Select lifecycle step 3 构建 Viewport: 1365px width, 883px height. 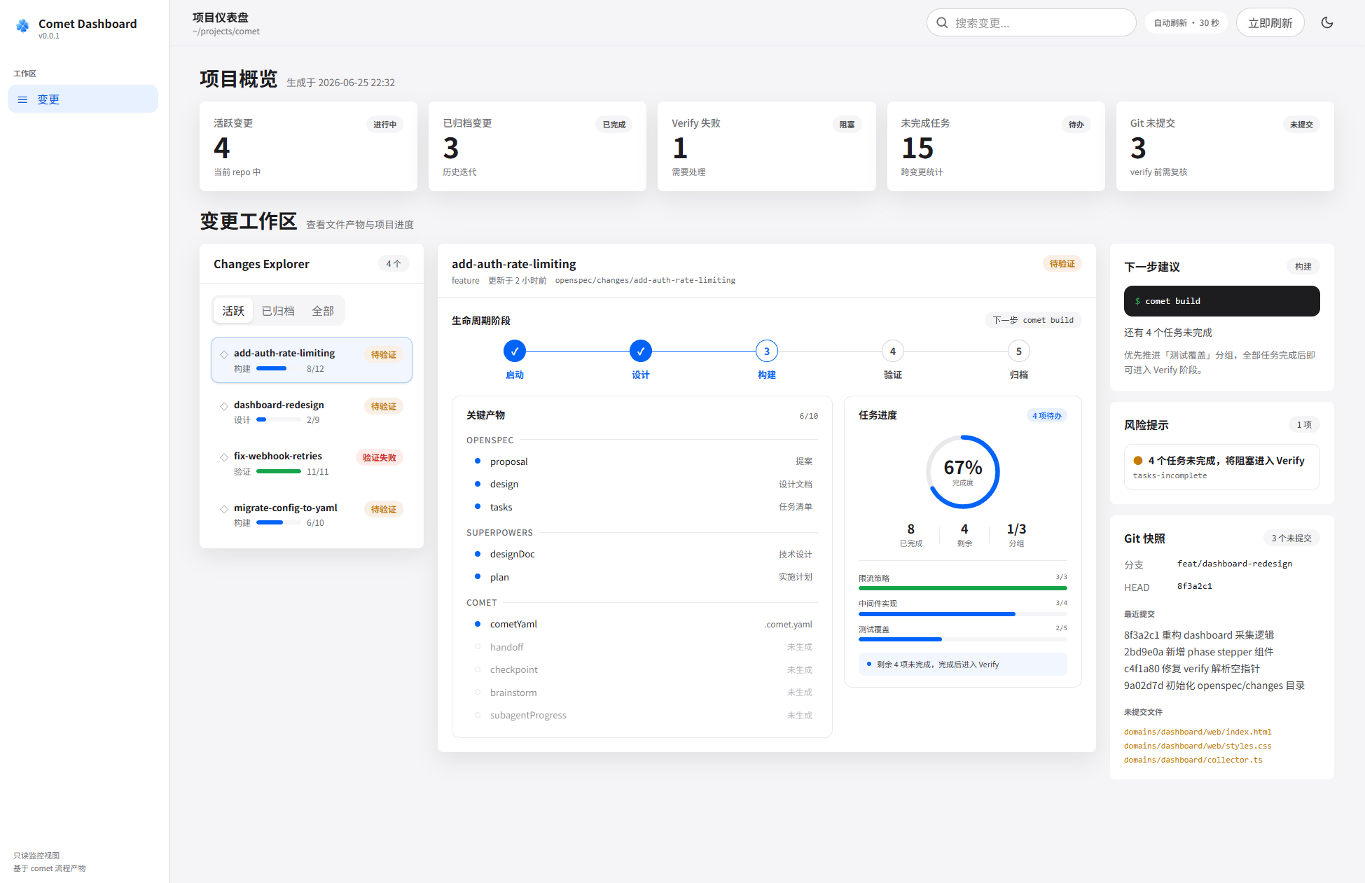[767, 352]
